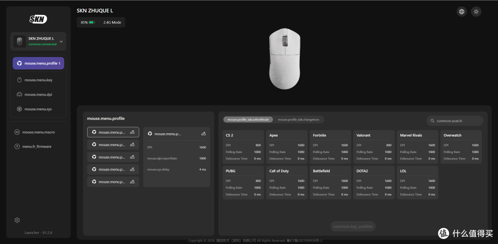This screenshot has height=244, width=498.
Task: Choose the PUBG preset card
Action: [x=243, y=182]
